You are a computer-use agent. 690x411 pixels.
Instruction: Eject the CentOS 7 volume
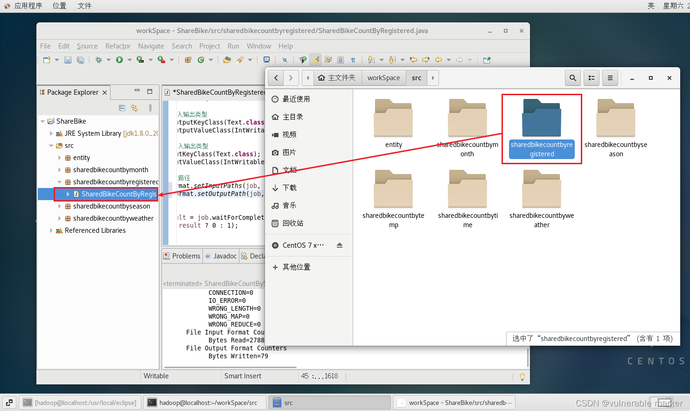tap(340, 245)
